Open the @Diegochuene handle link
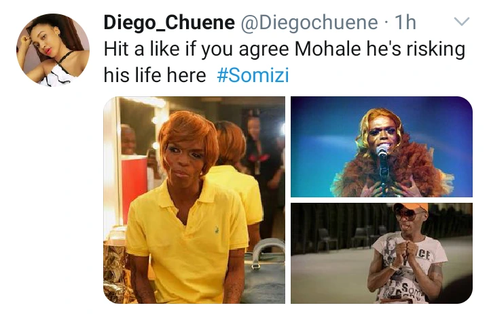This screenshot has width=489, height=314. [309, 23]
